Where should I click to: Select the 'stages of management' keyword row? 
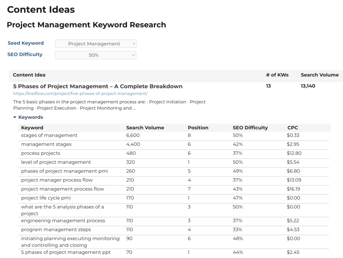(49, 135)
